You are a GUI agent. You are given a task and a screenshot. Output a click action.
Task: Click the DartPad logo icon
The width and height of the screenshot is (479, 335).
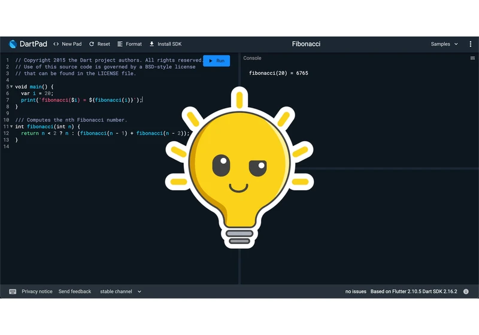tap(13, 44)
